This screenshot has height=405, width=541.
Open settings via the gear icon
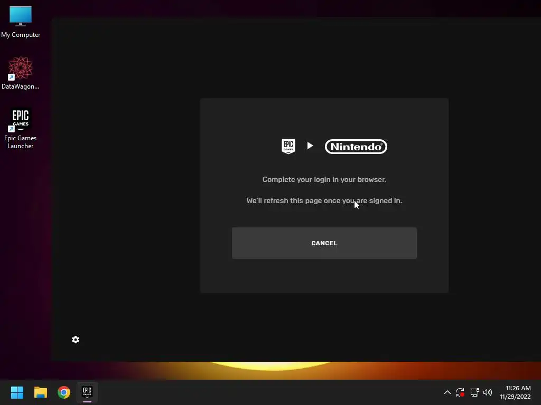point(76,340)
